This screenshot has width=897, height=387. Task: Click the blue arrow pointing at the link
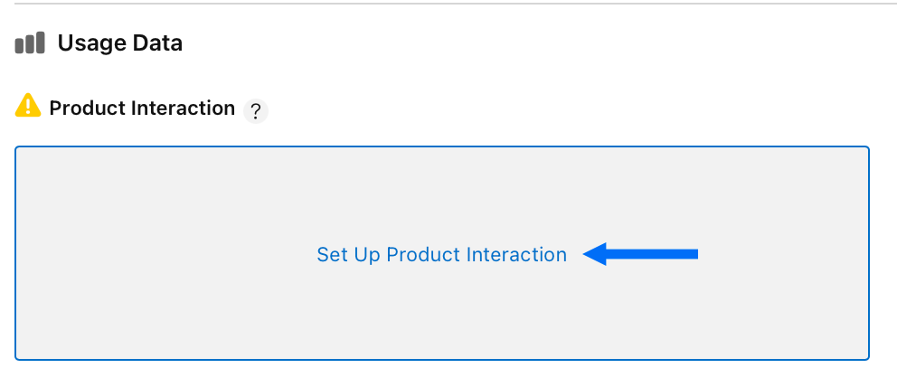click(640, 254)
